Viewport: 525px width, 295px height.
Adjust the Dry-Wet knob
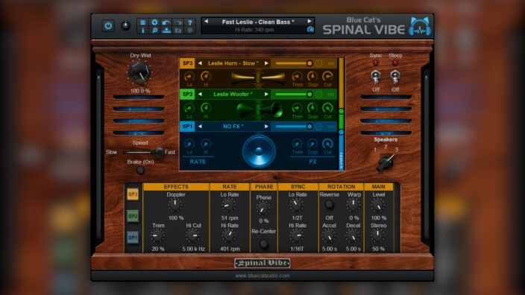(139, 72)
